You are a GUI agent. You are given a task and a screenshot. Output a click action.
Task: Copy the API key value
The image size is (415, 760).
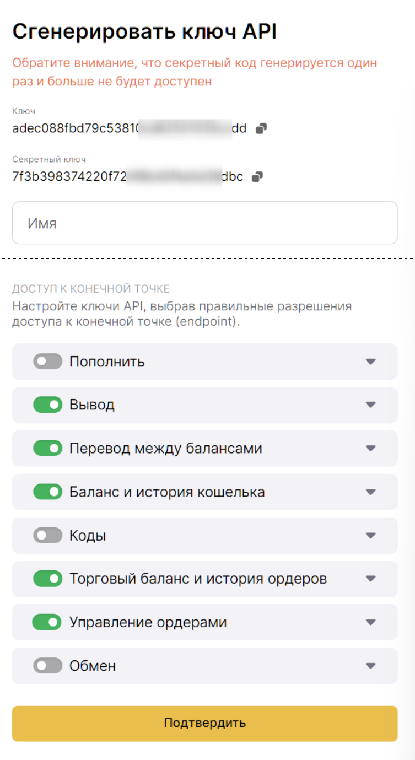261,129
